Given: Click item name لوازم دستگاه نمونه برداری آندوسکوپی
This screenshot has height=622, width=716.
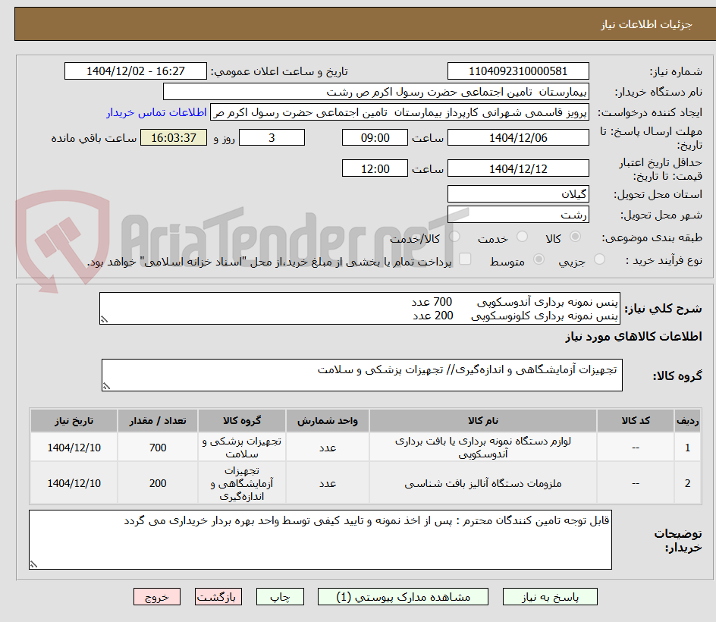Looking at the screenshot, I should pyautogui.click(x=483, y=448).
